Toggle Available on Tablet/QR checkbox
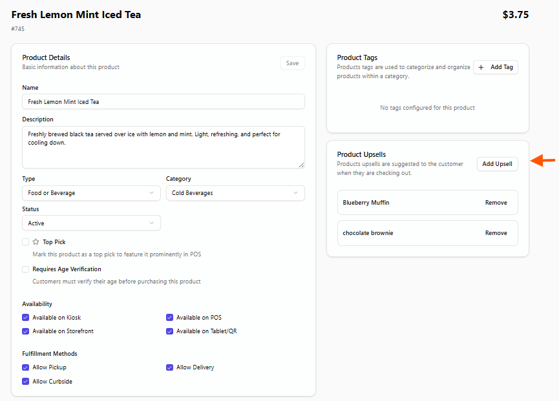Viewport: 559px width, 401px height. [x=170, y=331]
